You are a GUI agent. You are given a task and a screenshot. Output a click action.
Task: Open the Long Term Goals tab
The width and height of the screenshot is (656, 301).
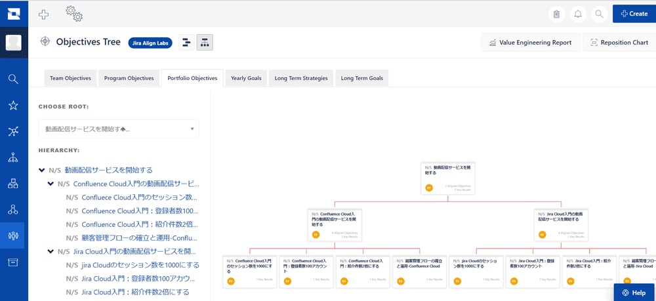pyautogui.click(x=362, y=78)
